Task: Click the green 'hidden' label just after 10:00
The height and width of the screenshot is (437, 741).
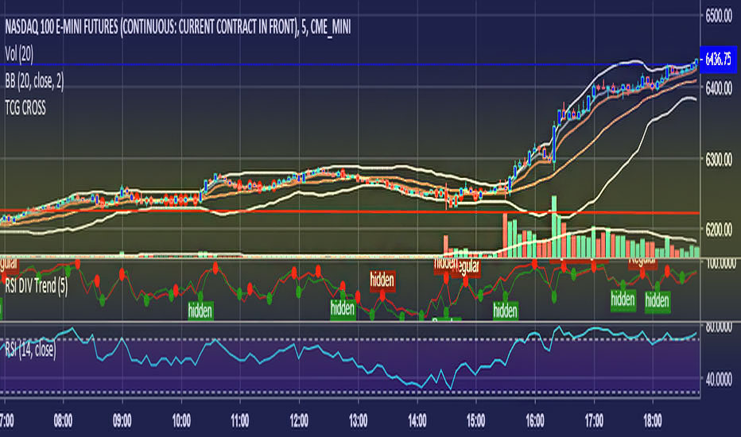Action: click(200, 310)
